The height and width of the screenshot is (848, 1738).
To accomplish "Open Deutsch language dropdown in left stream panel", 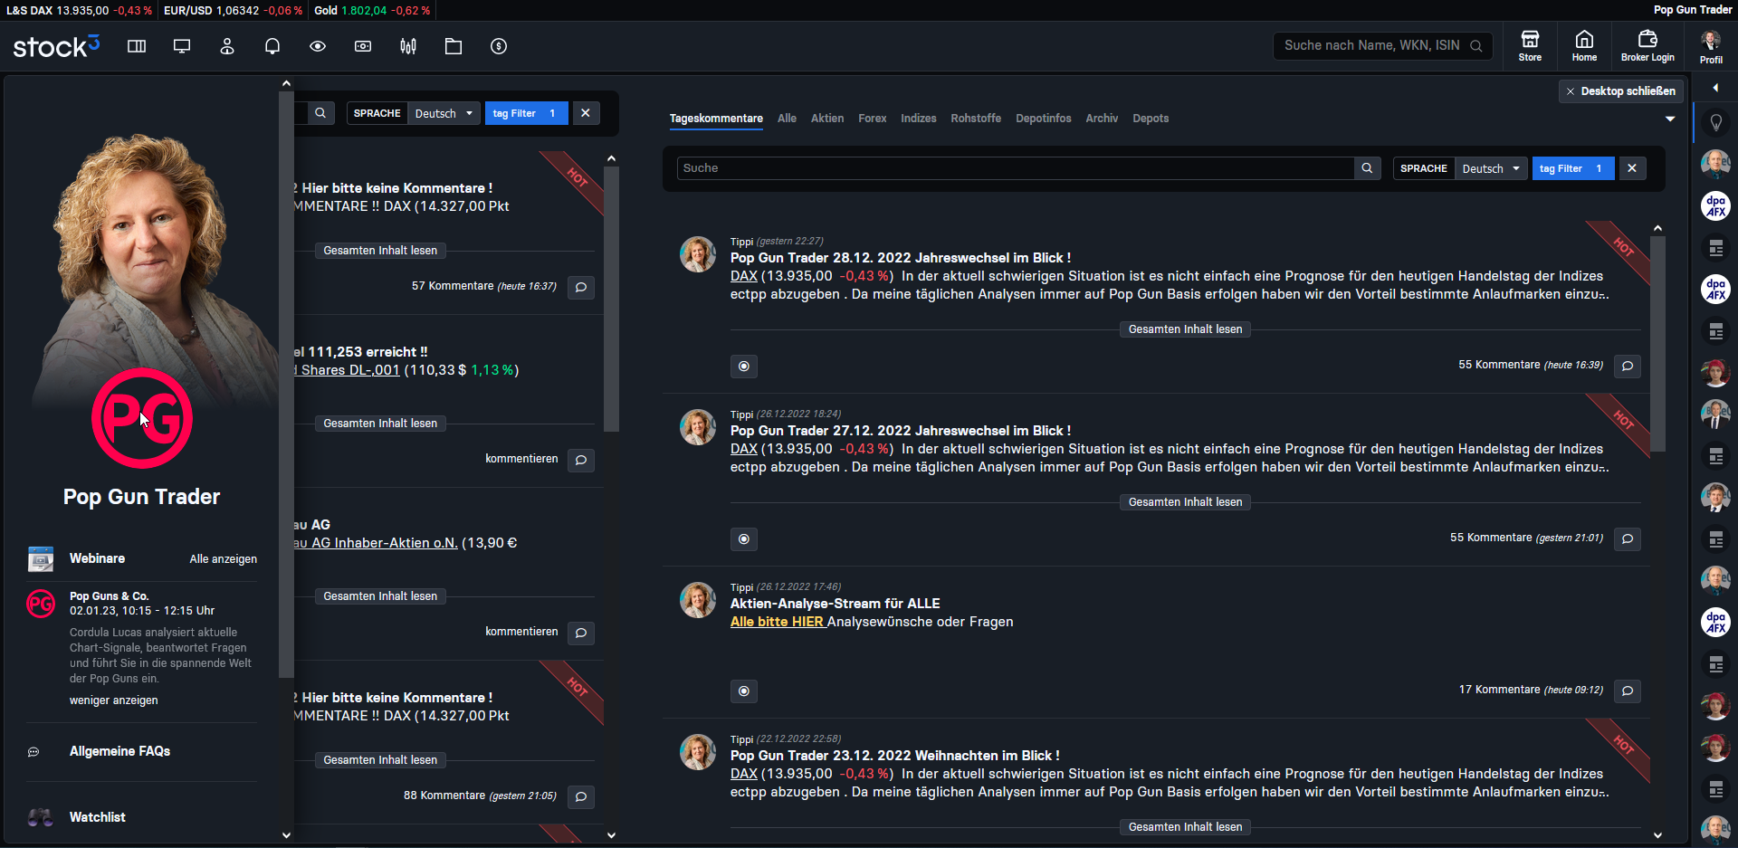I will point(444,113).
